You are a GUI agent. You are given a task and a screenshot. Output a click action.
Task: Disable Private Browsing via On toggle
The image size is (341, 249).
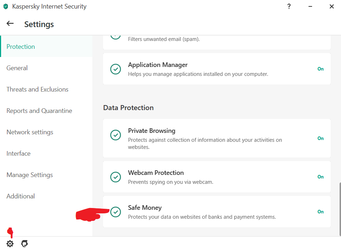coord(320,138)
